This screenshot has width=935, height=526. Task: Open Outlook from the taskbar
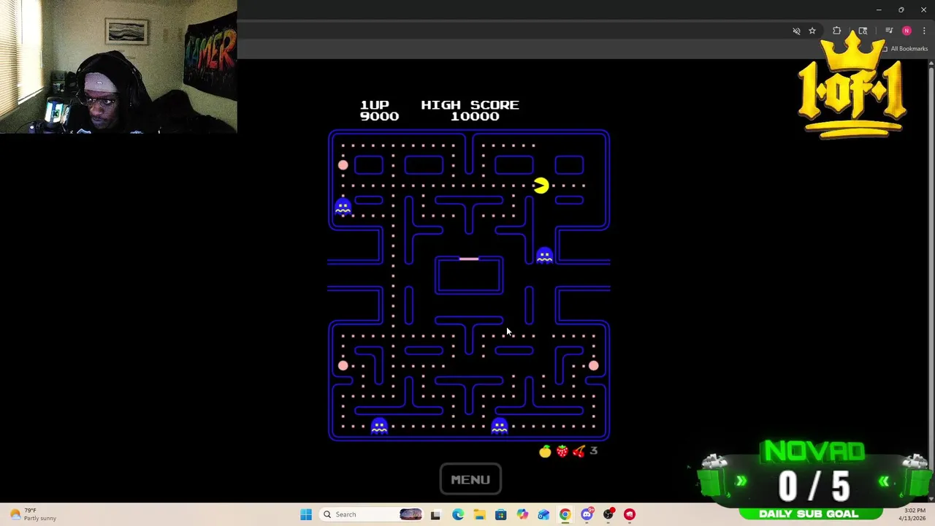(543, 514)
